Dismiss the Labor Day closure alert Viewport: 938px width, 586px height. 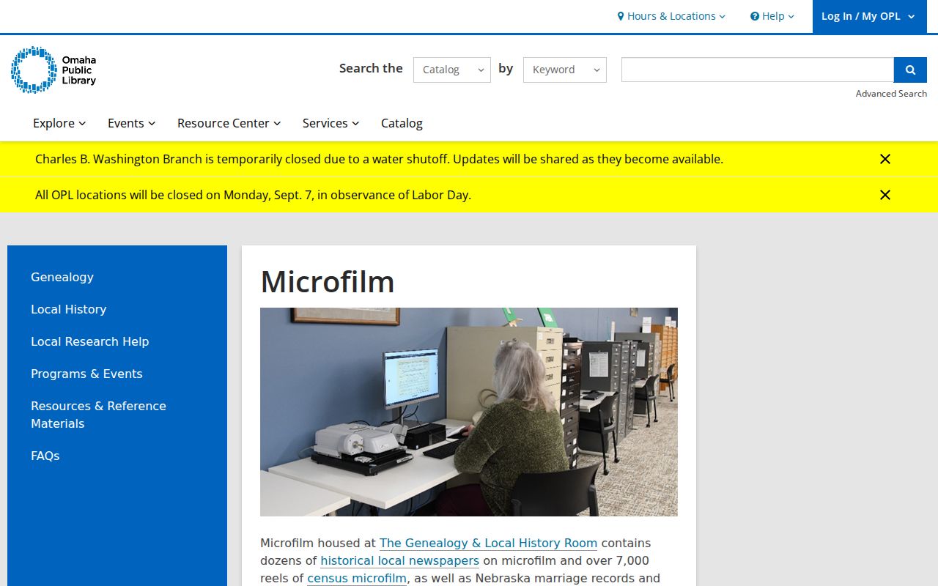[885, 195]
